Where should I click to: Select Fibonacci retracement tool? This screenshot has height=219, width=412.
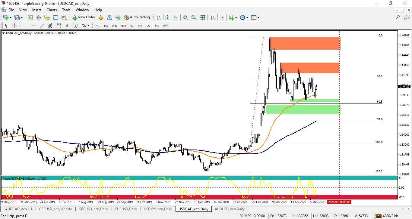click(59, 26)
